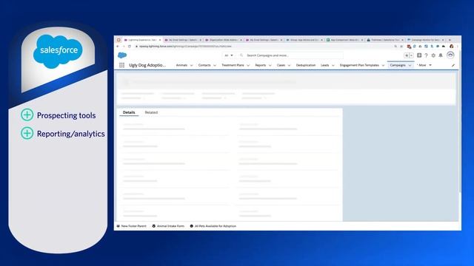Image resolution: width=474 pixels, height=266 pixels.
Task: Open the All search scope dropdown
Action: click(x=229, y=55)
